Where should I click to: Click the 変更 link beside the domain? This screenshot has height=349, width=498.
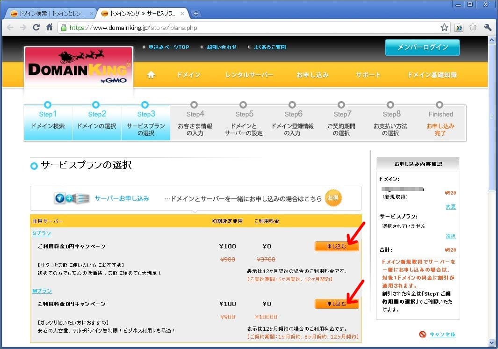(450, 207)
